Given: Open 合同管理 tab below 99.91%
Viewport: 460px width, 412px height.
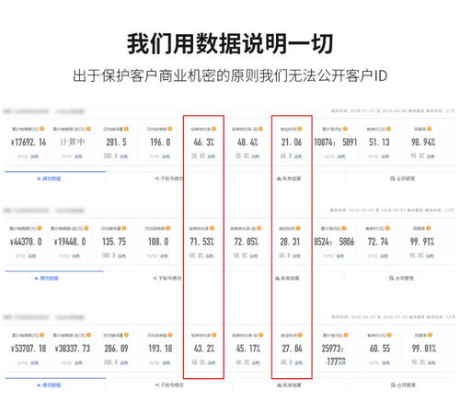Looking at the screenshot, I should pos(401,279).
